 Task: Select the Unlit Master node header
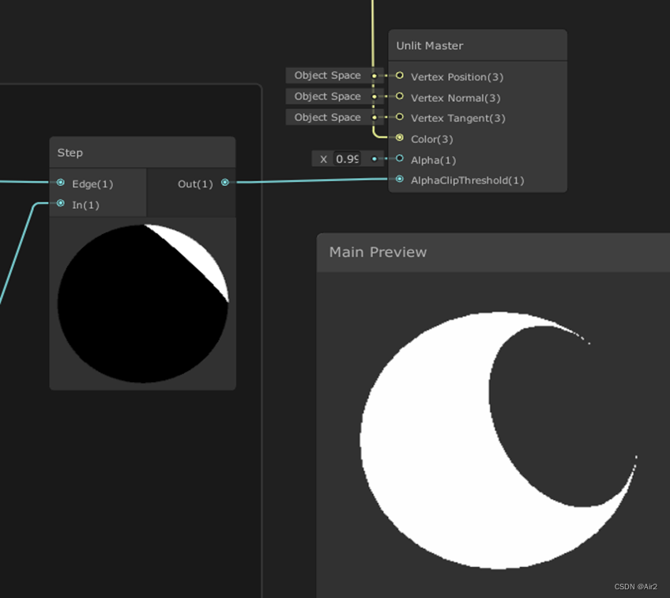478,45
